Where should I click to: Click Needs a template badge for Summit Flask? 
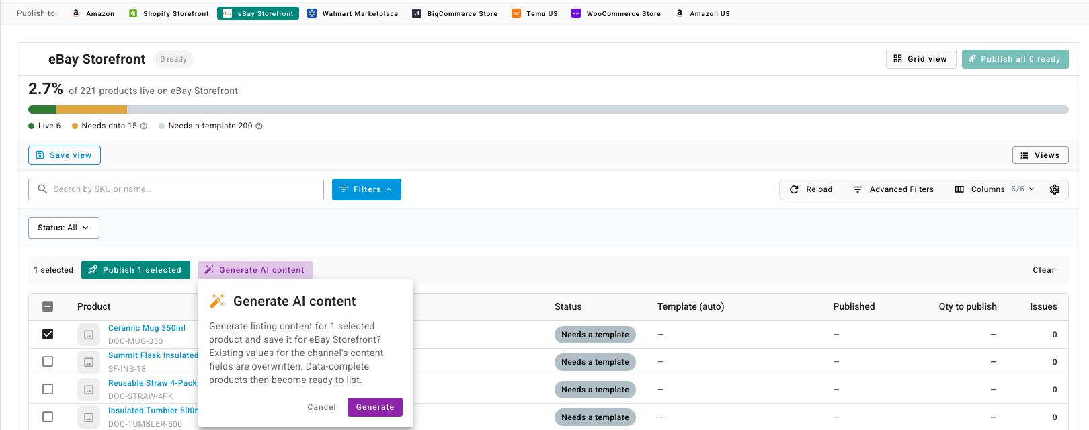click(595, 362)
